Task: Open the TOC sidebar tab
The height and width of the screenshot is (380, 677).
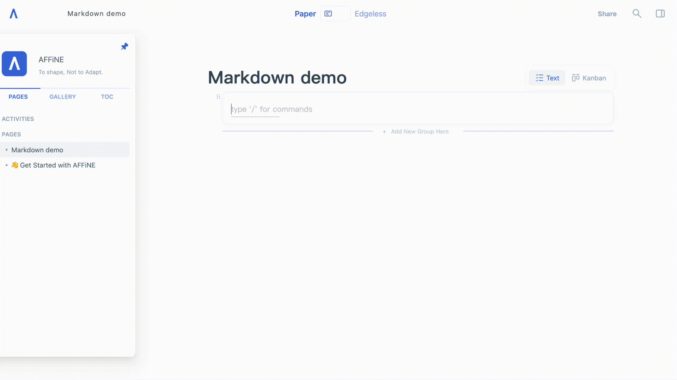Action: (x=107, y=97)
